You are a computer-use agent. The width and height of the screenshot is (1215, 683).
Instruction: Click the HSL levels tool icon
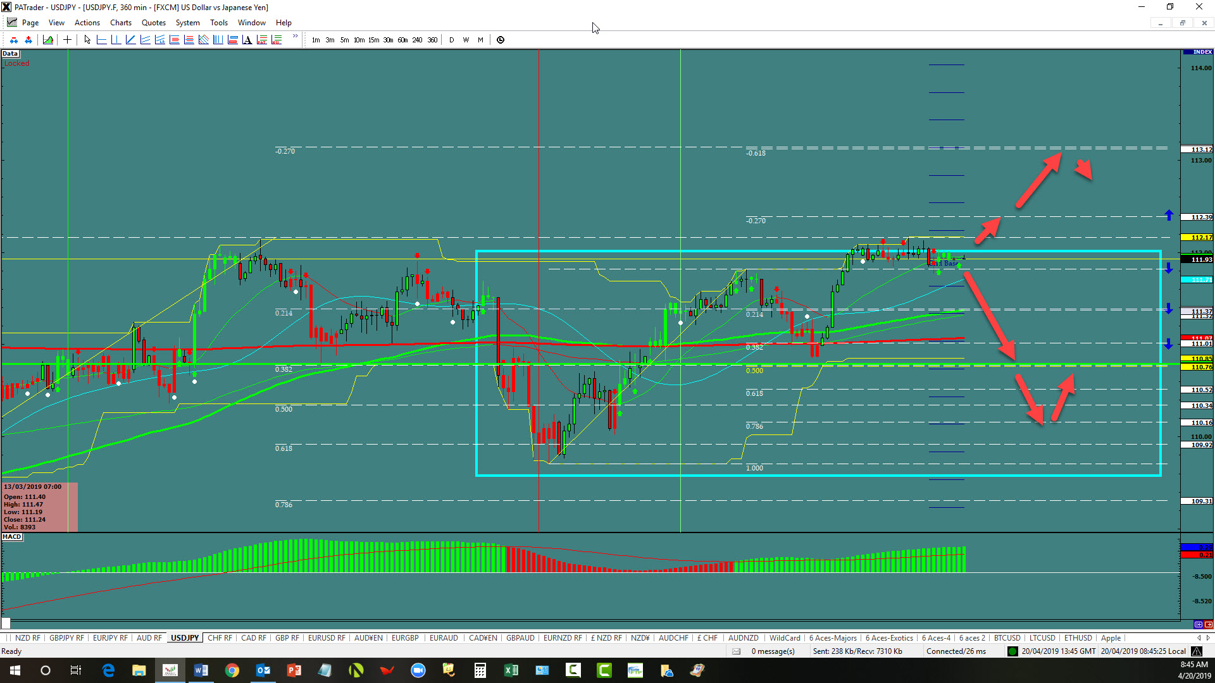pyautogui.click(x=277, y=40)
